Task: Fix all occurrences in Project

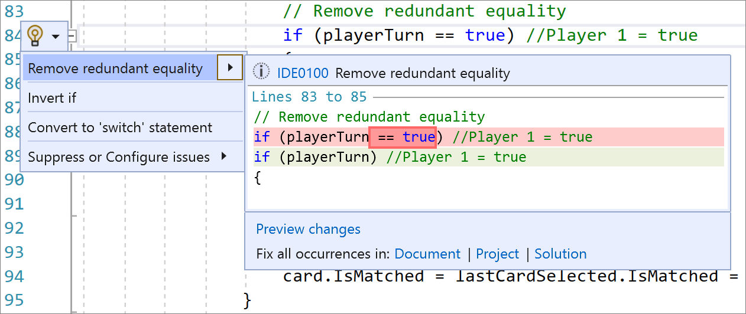Action: point(498,254)
